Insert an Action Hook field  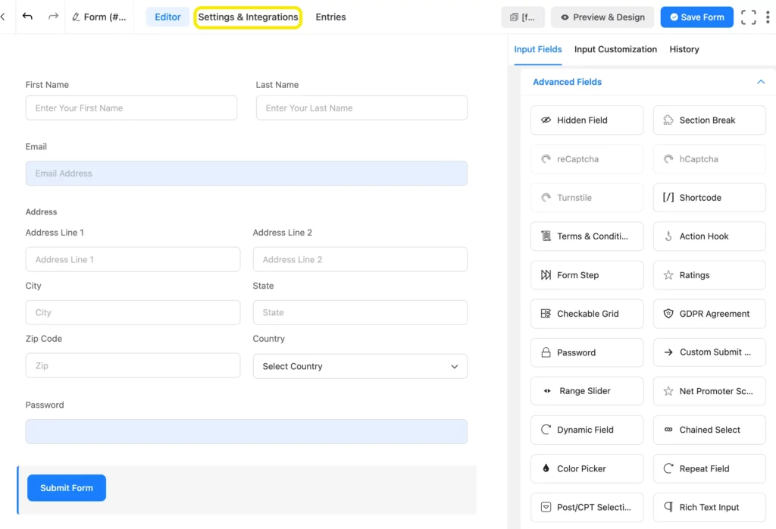pyautogui.click(x=709, y=236)
